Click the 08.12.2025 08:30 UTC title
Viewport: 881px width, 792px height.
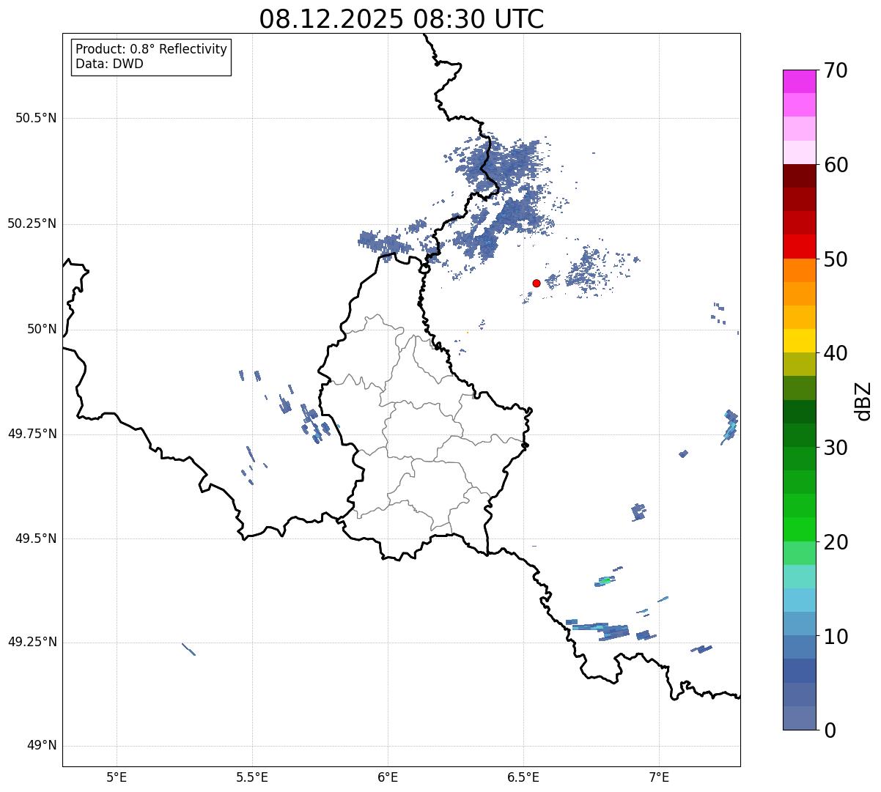point(402,19)
